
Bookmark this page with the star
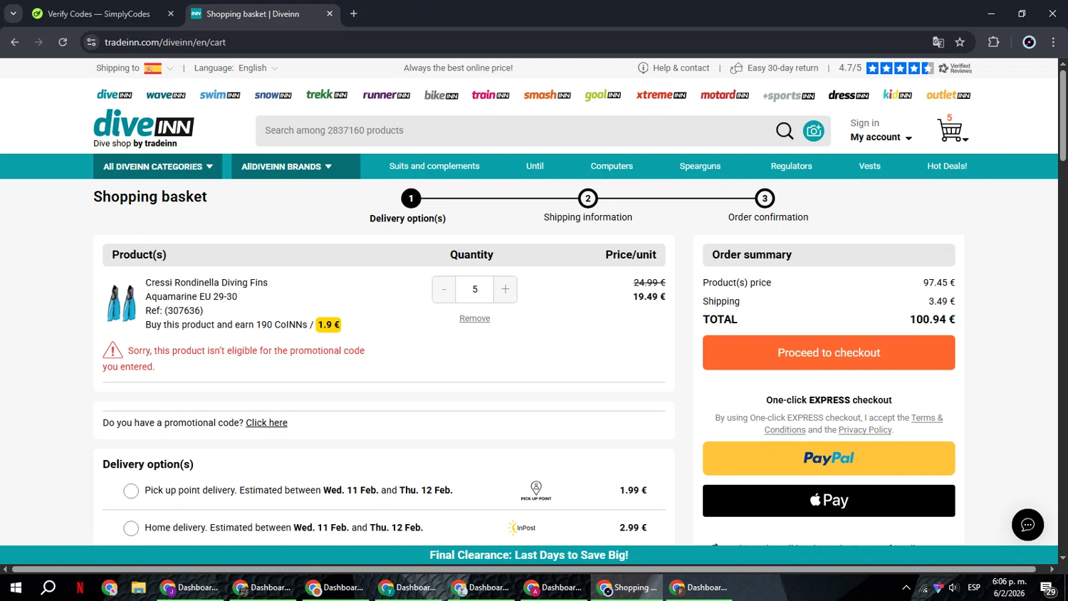[x=960, y=42]
